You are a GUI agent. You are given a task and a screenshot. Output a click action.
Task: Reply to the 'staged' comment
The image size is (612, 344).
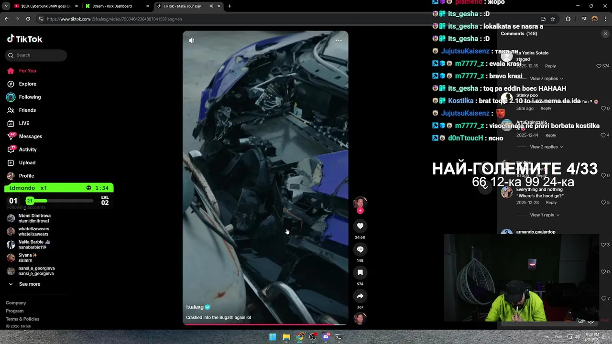click(x=550, y=66)
